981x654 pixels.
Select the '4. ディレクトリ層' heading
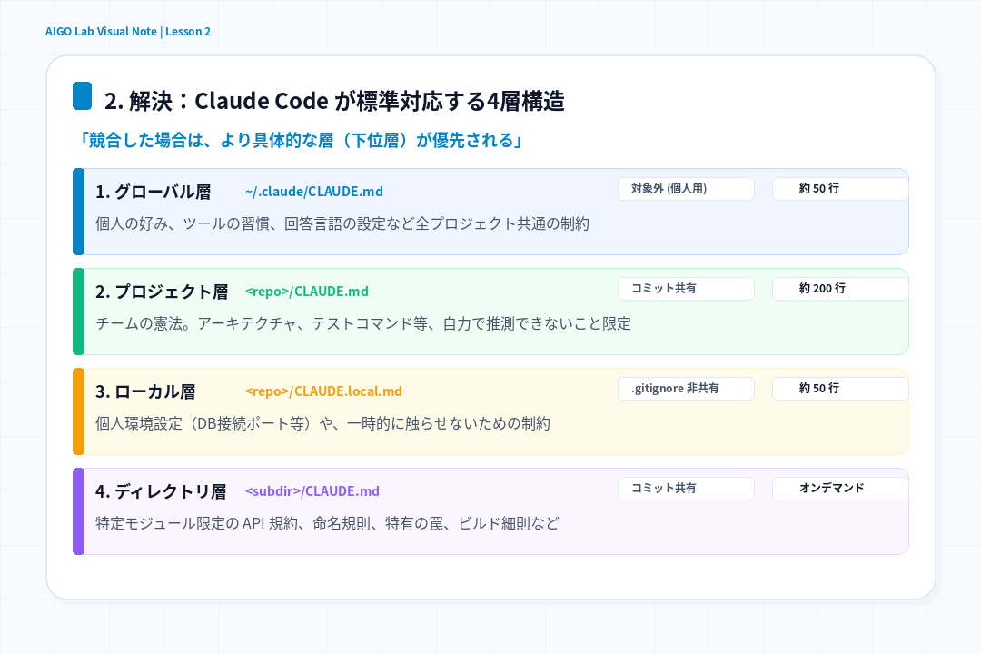click(161, 491)
